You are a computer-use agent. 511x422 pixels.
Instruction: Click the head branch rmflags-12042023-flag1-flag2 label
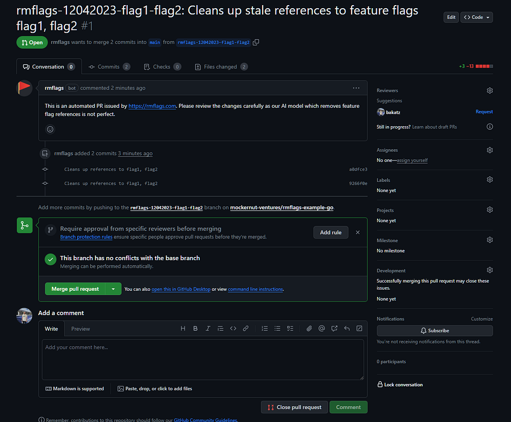click(214, 42)
